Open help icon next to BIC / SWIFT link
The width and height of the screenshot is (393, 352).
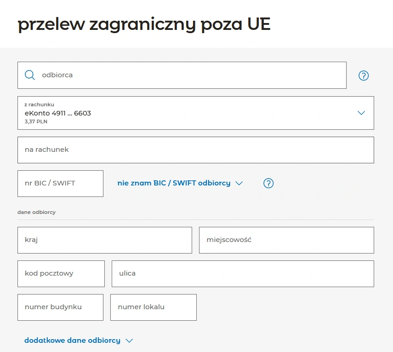pyautogui.click(x=268, y=183)
